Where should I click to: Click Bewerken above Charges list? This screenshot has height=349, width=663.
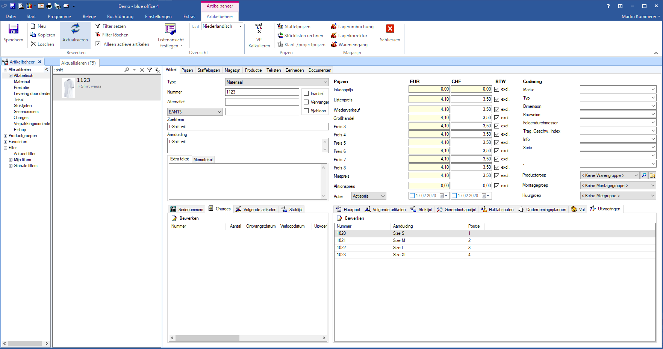185,218
